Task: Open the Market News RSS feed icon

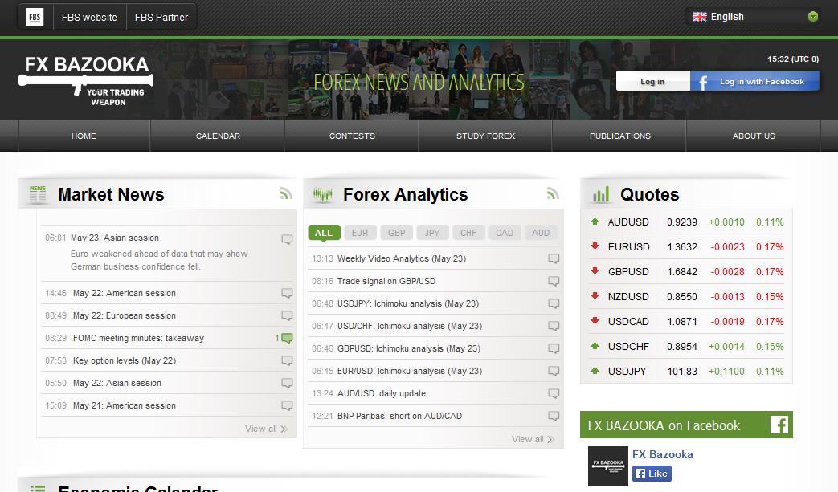Action: pyautogui.click(x=286, y=193)
